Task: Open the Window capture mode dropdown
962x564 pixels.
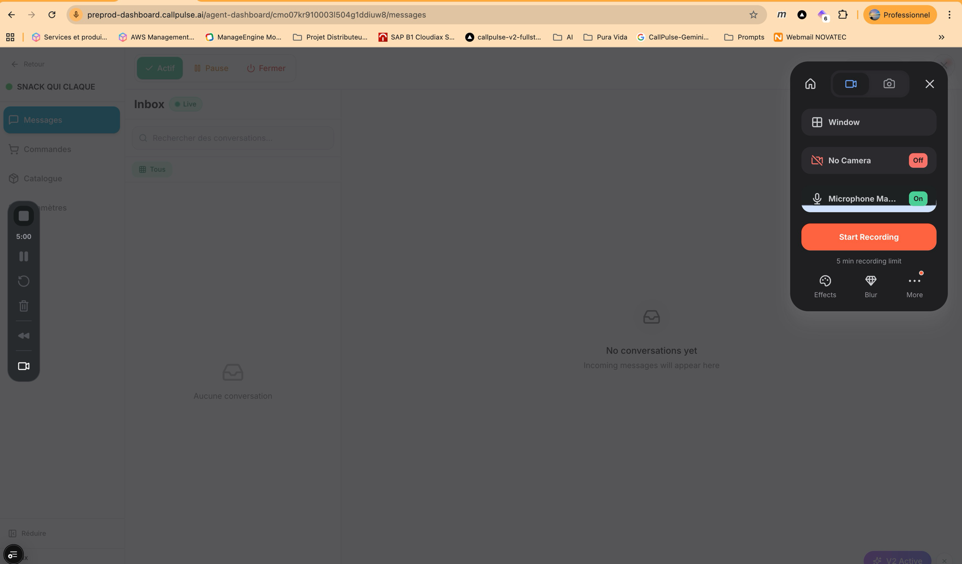Action: 868,122
